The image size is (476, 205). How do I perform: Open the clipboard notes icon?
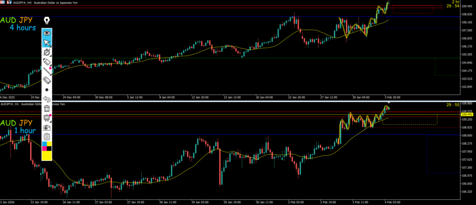coord(47,136)
